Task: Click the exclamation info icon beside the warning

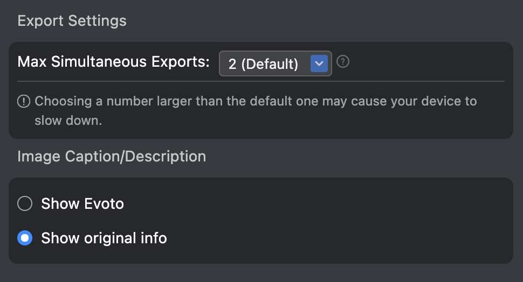Action: pos(24,101)
